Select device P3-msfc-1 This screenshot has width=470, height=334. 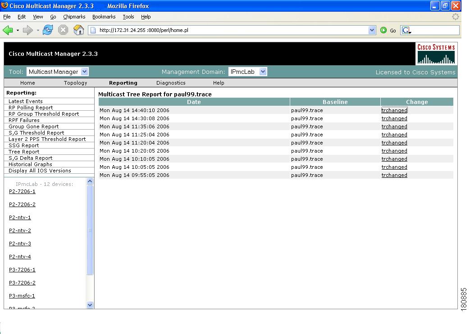point(22,296)
